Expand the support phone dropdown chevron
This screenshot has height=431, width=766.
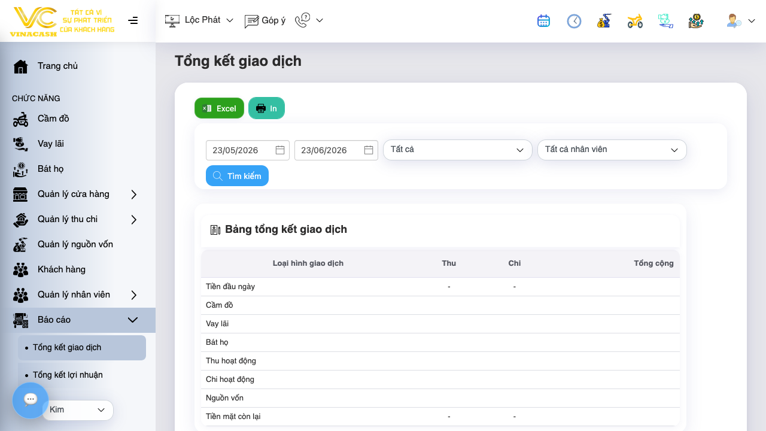pyautogui.click(x=320, y=20)
